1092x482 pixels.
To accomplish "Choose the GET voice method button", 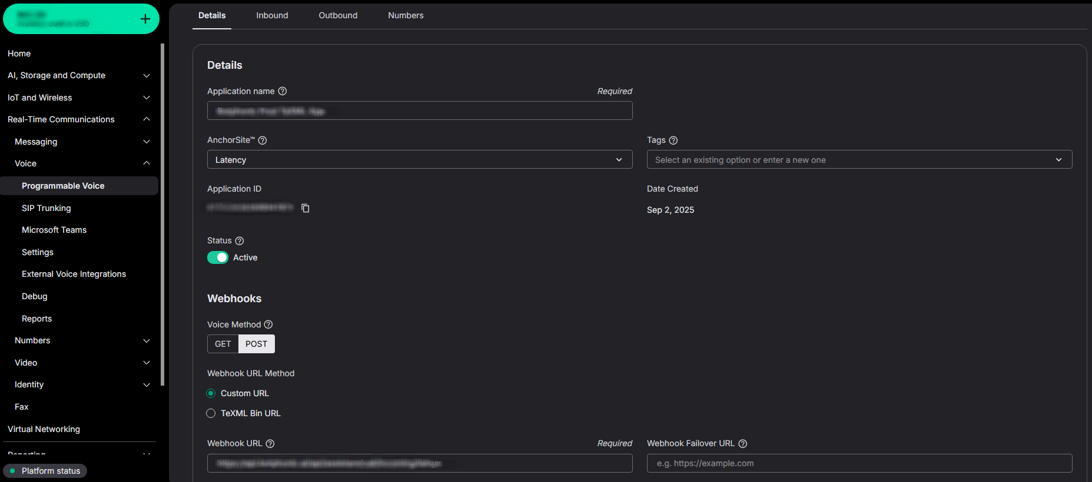I will [223, 344].
